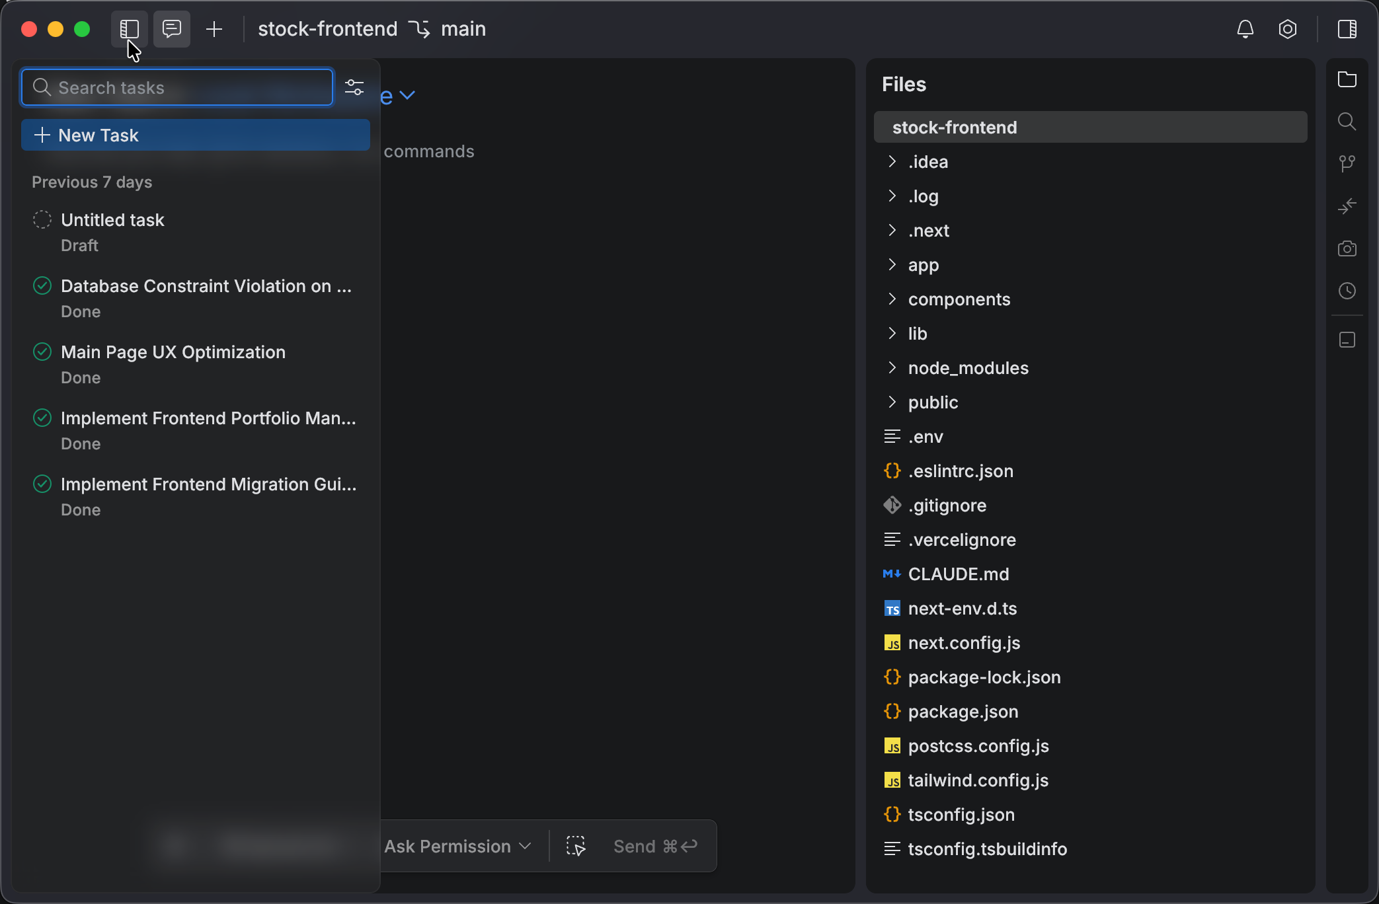The image size is (1379, 904).
Task: Open the history clock panel
Action: [x=1347, y=291]
